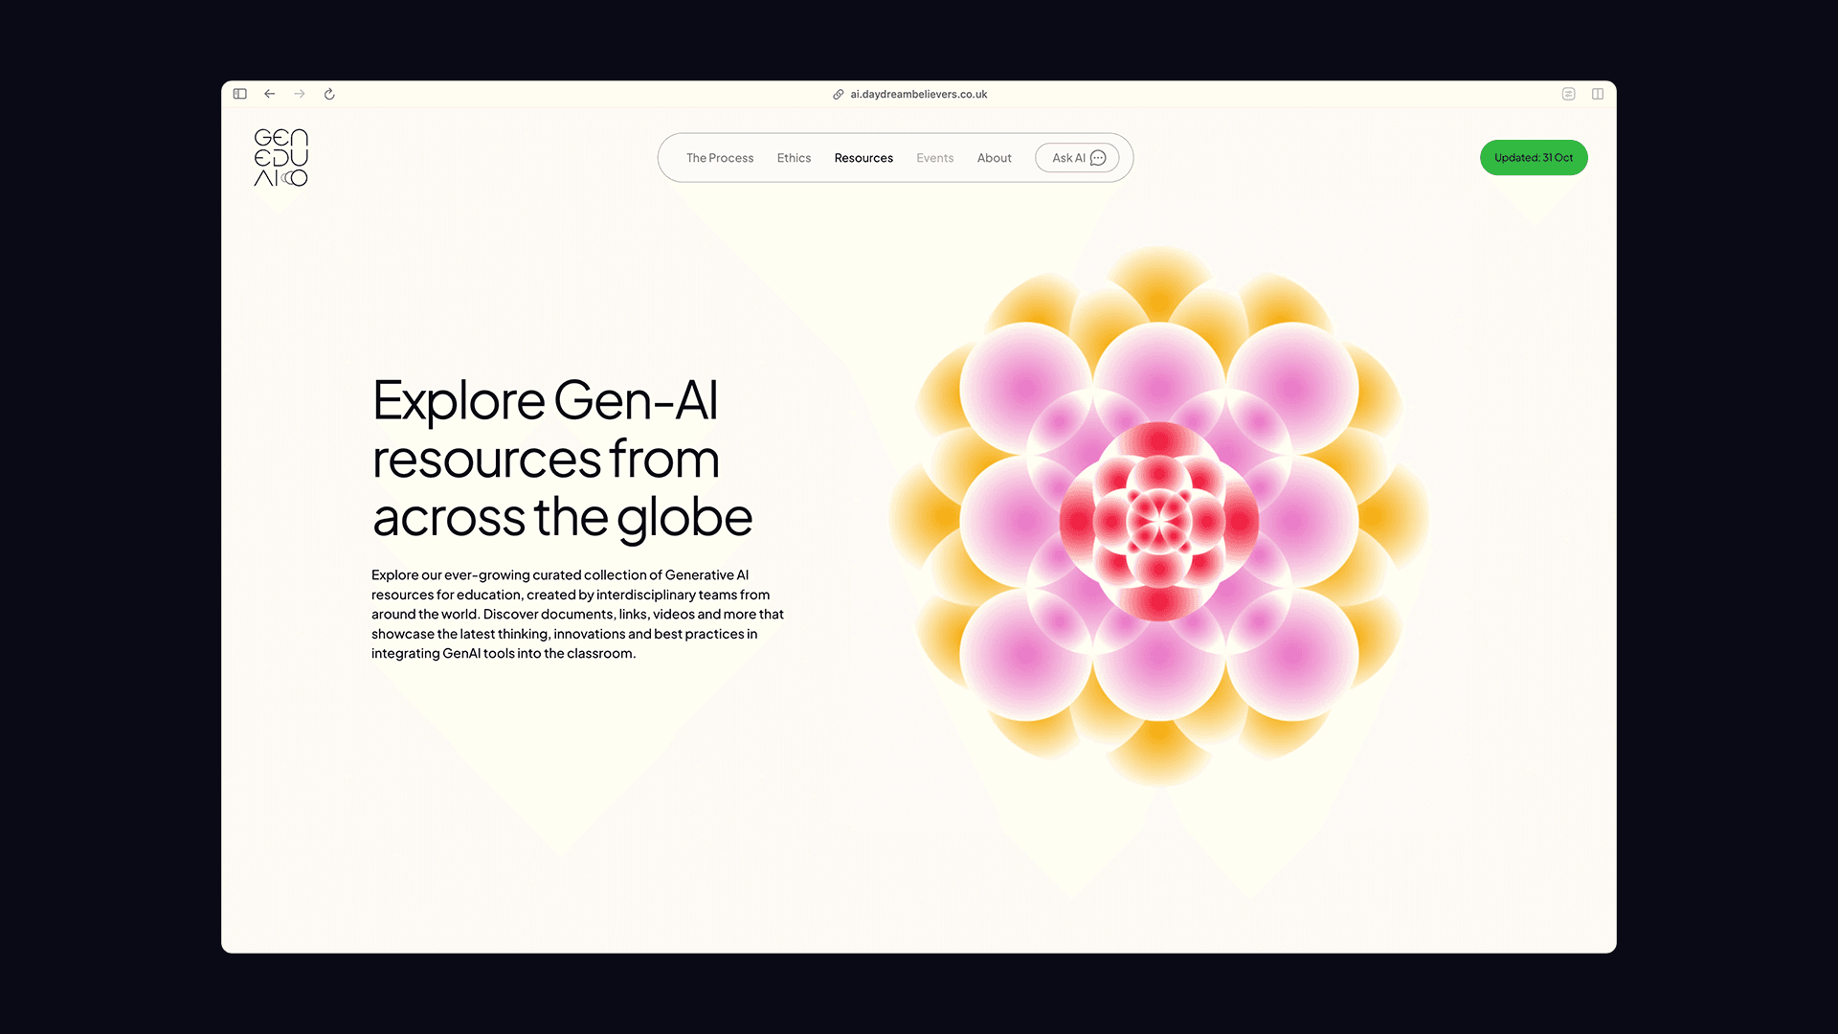Reload the page with the refresh icon
The width and height of the screenshot is (1838, 1034).
point(329,94)
